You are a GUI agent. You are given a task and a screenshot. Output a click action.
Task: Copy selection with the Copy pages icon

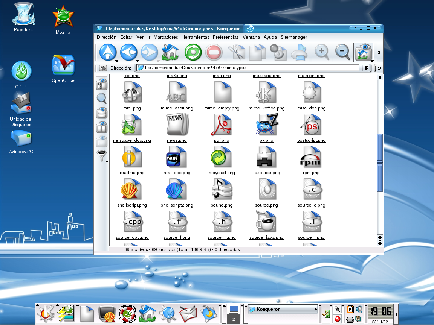click(x=257, y=52)
